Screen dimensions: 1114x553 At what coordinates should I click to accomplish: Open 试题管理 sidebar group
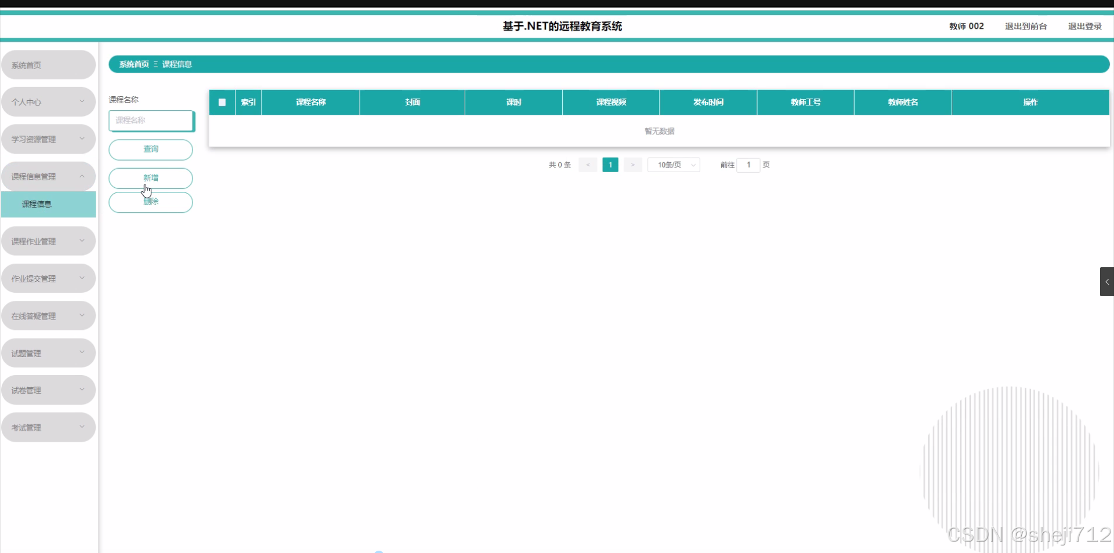(x=48, y=352)
